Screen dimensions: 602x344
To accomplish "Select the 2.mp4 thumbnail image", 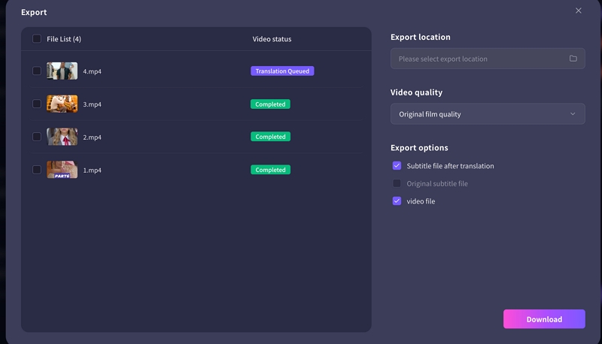I will point(62,137).
